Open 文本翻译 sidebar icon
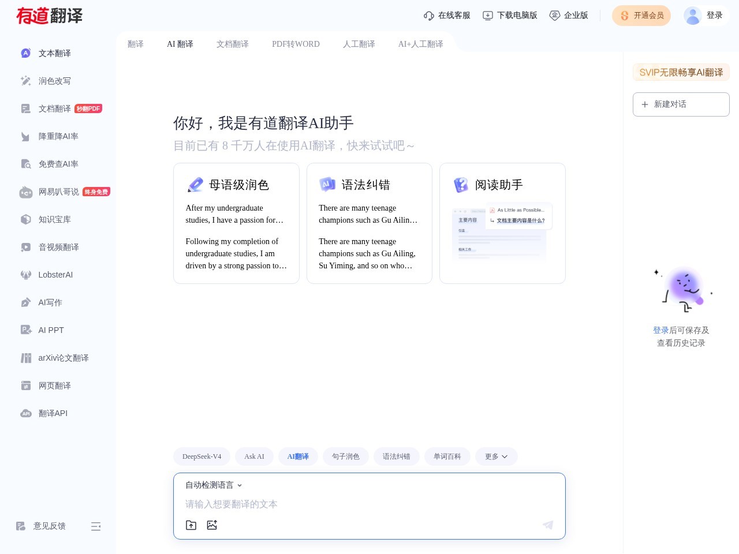The height and width of the screenshot is (554, 739). point(25,53)
